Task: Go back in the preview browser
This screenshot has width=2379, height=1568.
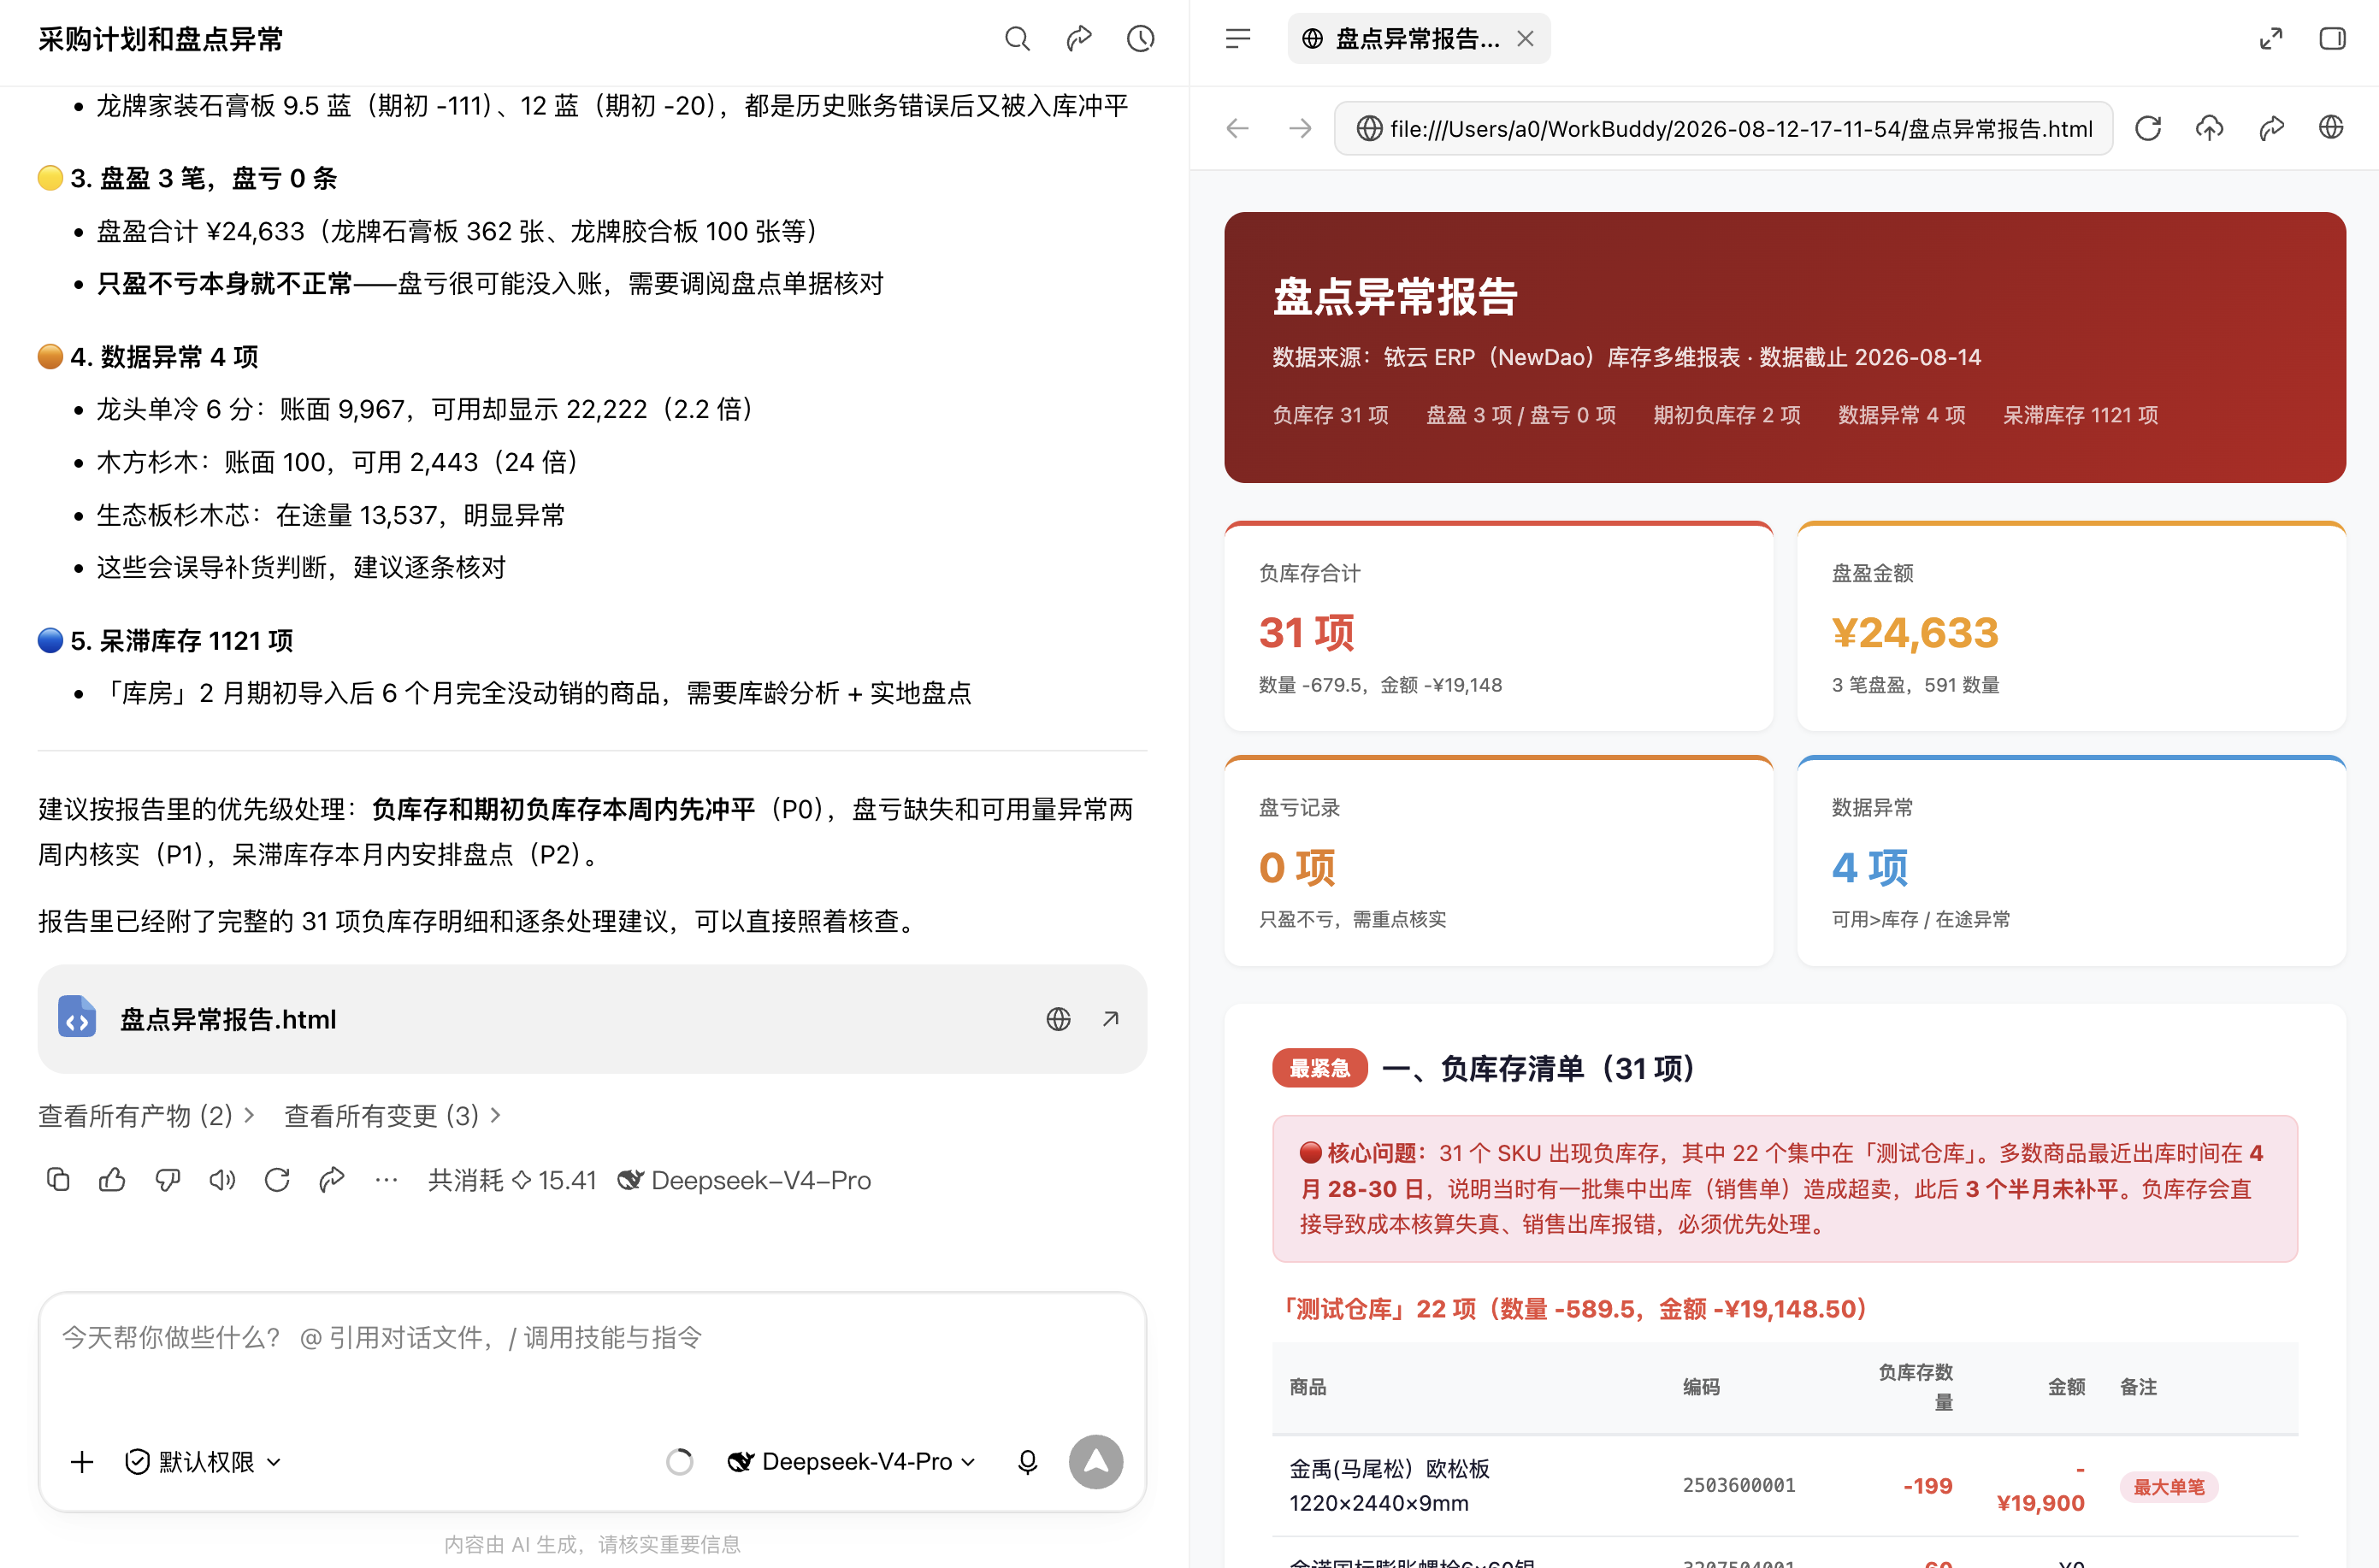Action: [x=1238, y=128]
